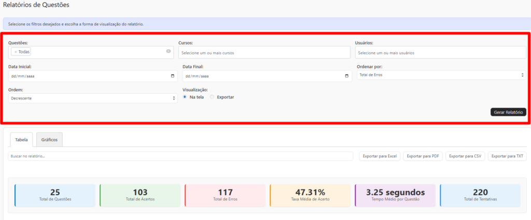This screenshot has height=220, width=531.
Task: Click the Gerar Relatório button
Action: 508,112
